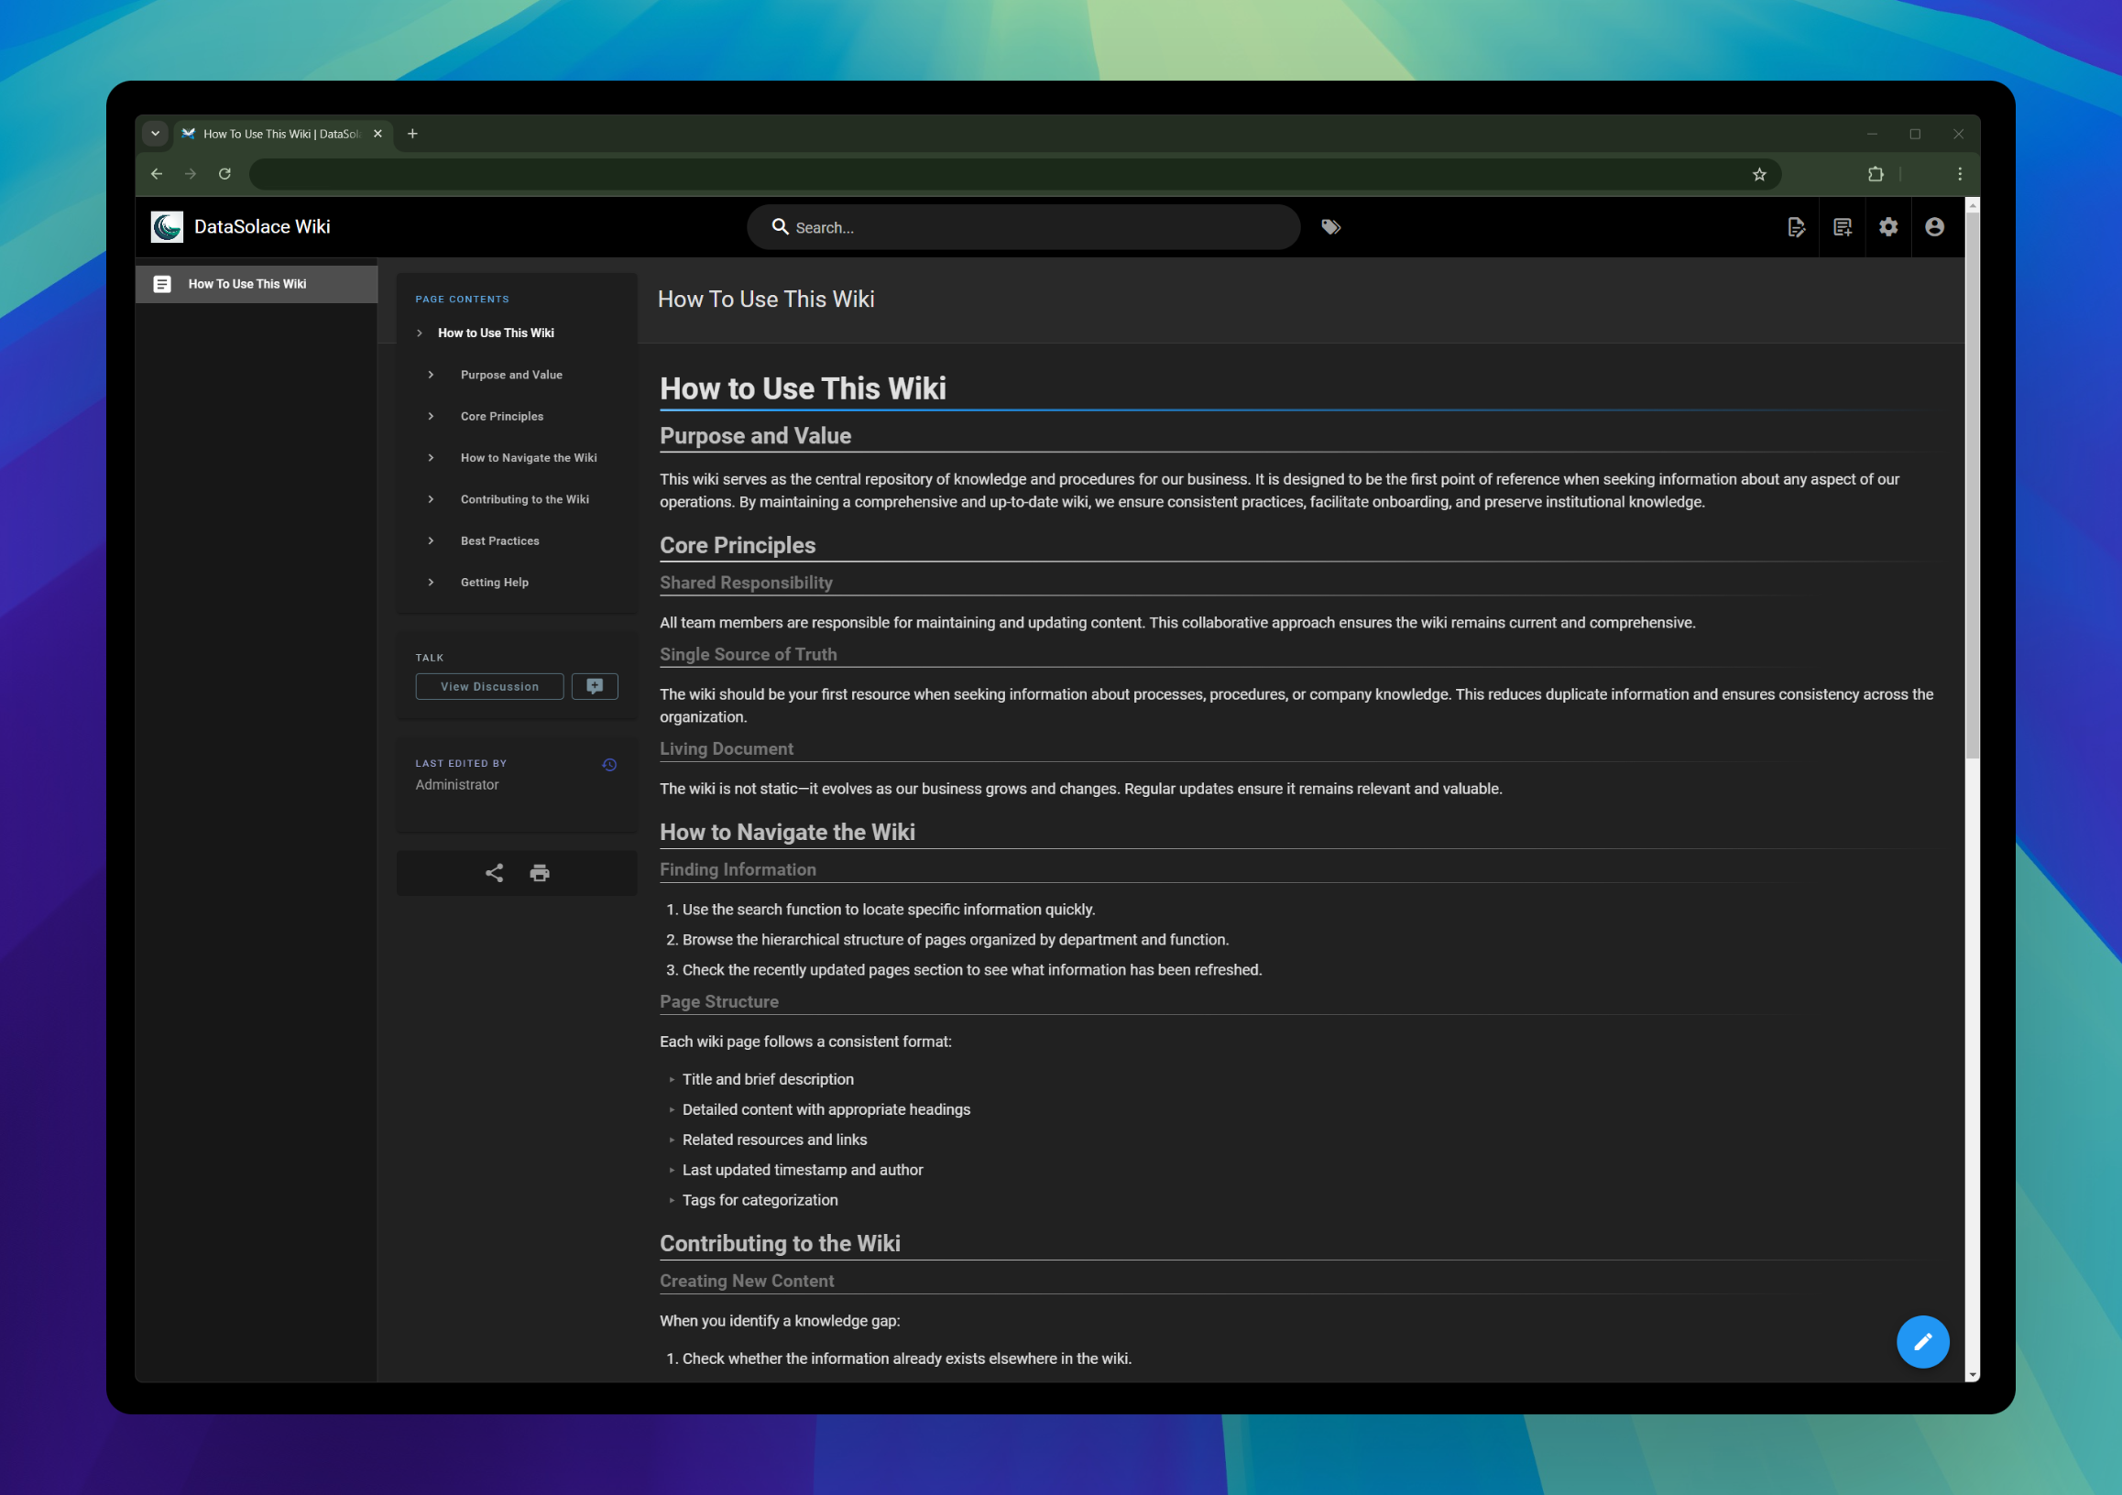Open the user account icon

point(1935,227)
